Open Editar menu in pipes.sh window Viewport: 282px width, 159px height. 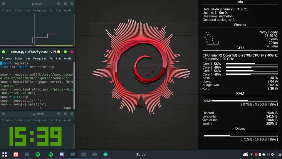(19, 10)
